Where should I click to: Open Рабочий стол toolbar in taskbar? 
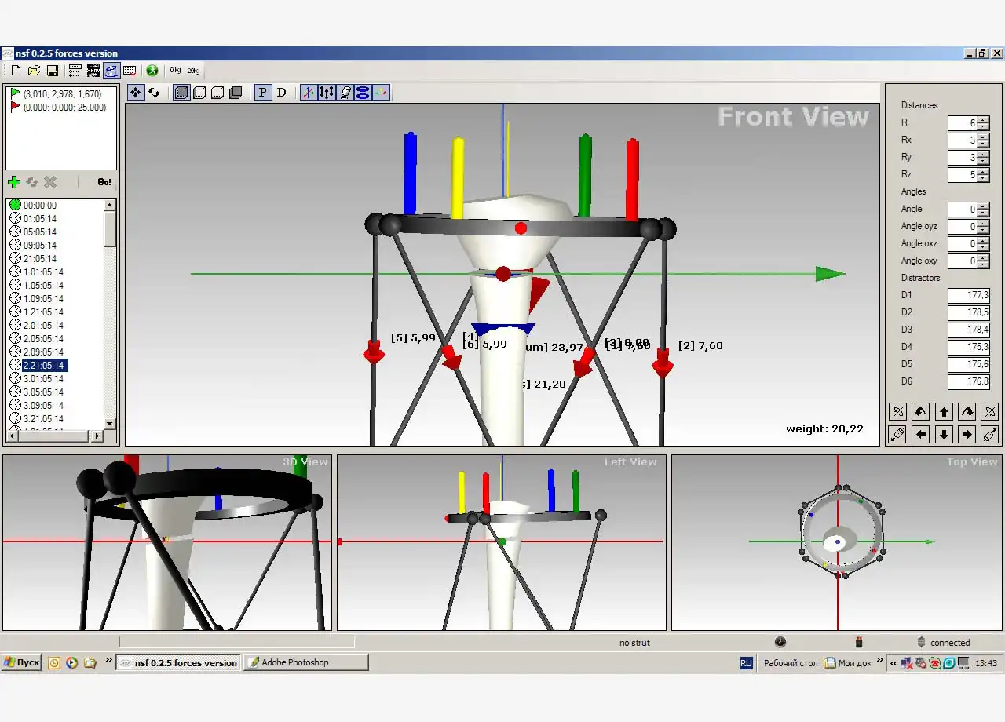(791, 663)
